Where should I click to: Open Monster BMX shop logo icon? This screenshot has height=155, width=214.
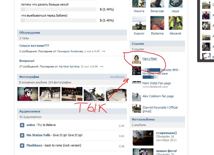(137, 71)
